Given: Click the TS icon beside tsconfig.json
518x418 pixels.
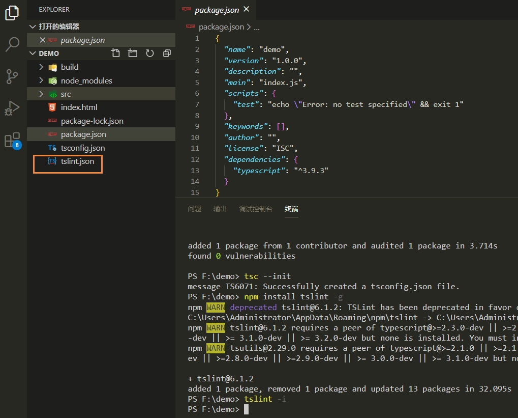Looking at the screenshot, I should coord(52,148).
